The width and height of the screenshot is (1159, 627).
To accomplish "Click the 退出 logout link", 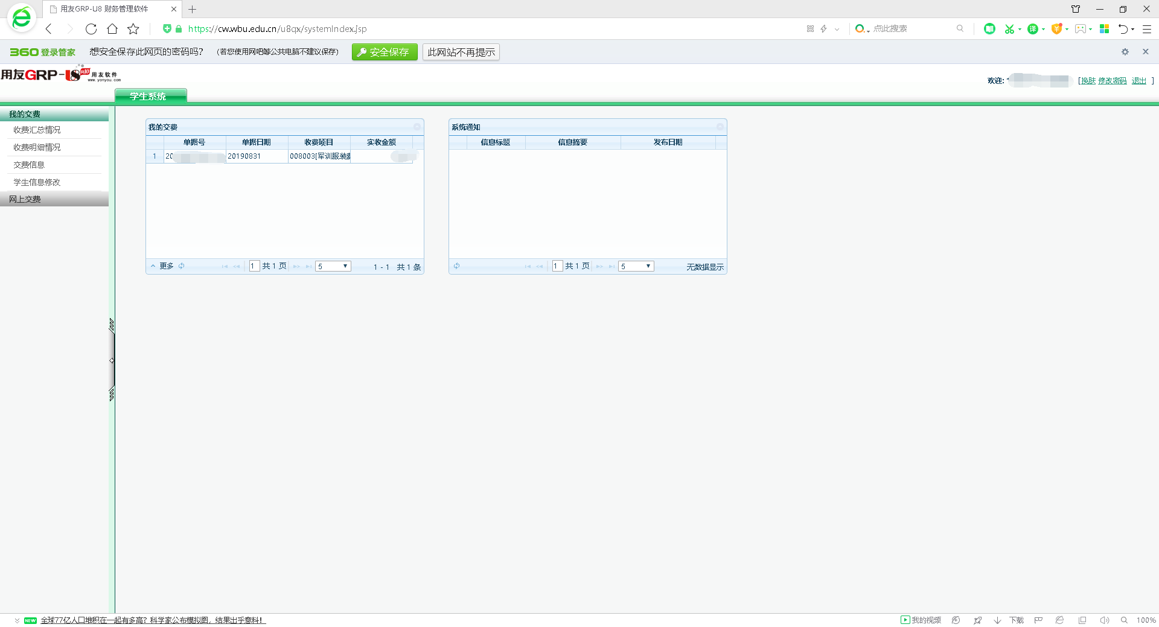I will [1138, 81].
